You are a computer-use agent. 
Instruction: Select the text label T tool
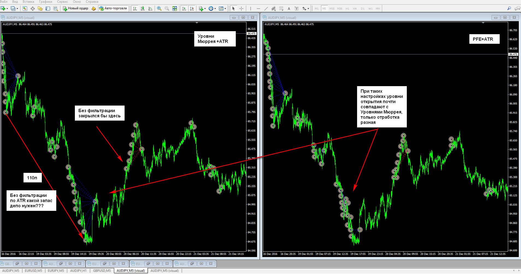pyautogui.click(x=296, y=8)
